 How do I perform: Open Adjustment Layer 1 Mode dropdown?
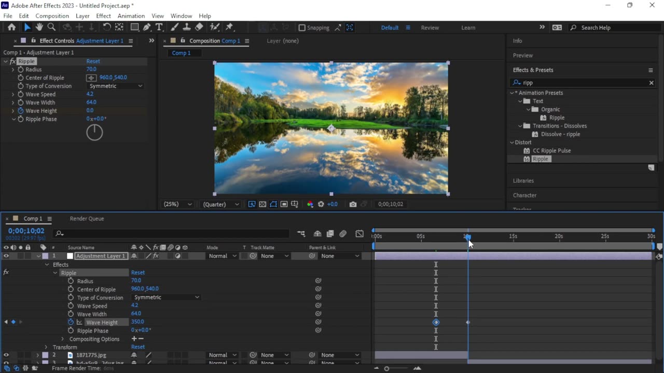(x=222, y=256)
